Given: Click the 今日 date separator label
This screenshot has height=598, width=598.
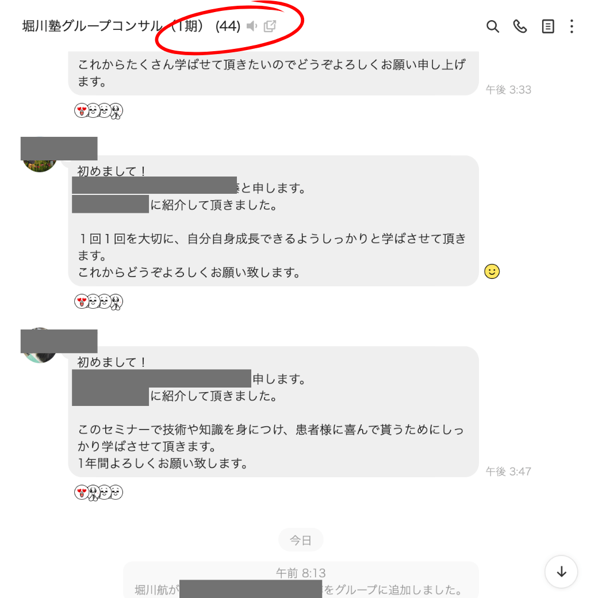Looking at the screenshot, I should click(301, 540).
